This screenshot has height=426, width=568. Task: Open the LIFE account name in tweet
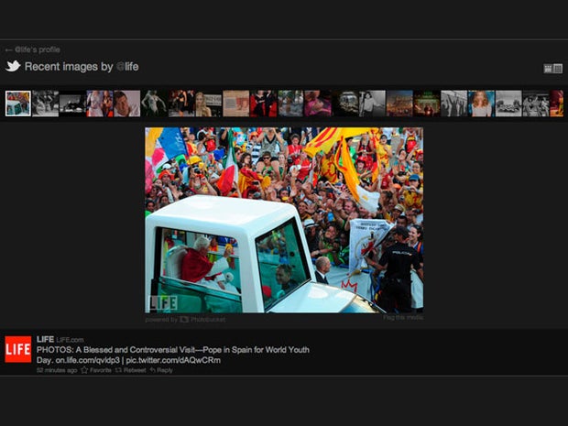coord(45,339)
